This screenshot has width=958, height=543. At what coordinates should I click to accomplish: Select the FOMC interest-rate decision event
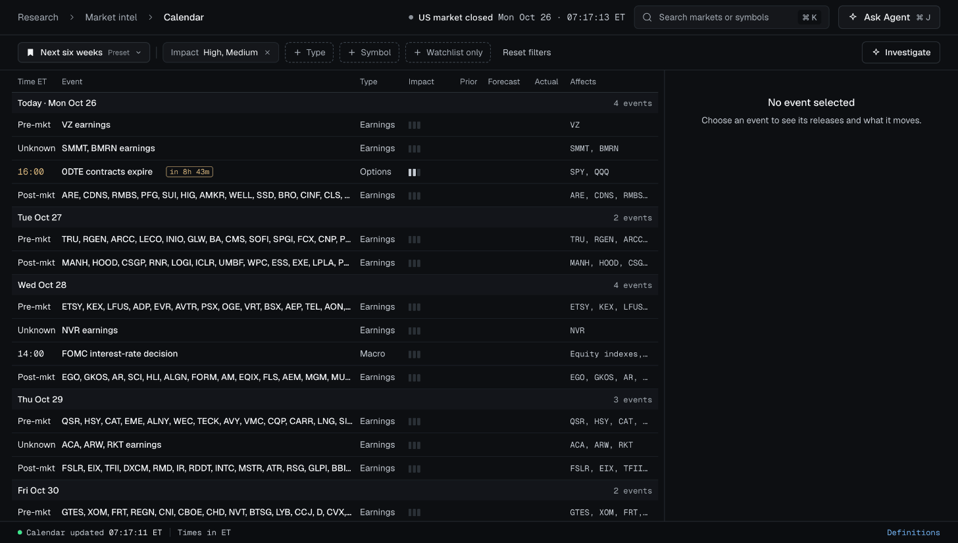tap(335, 354)
